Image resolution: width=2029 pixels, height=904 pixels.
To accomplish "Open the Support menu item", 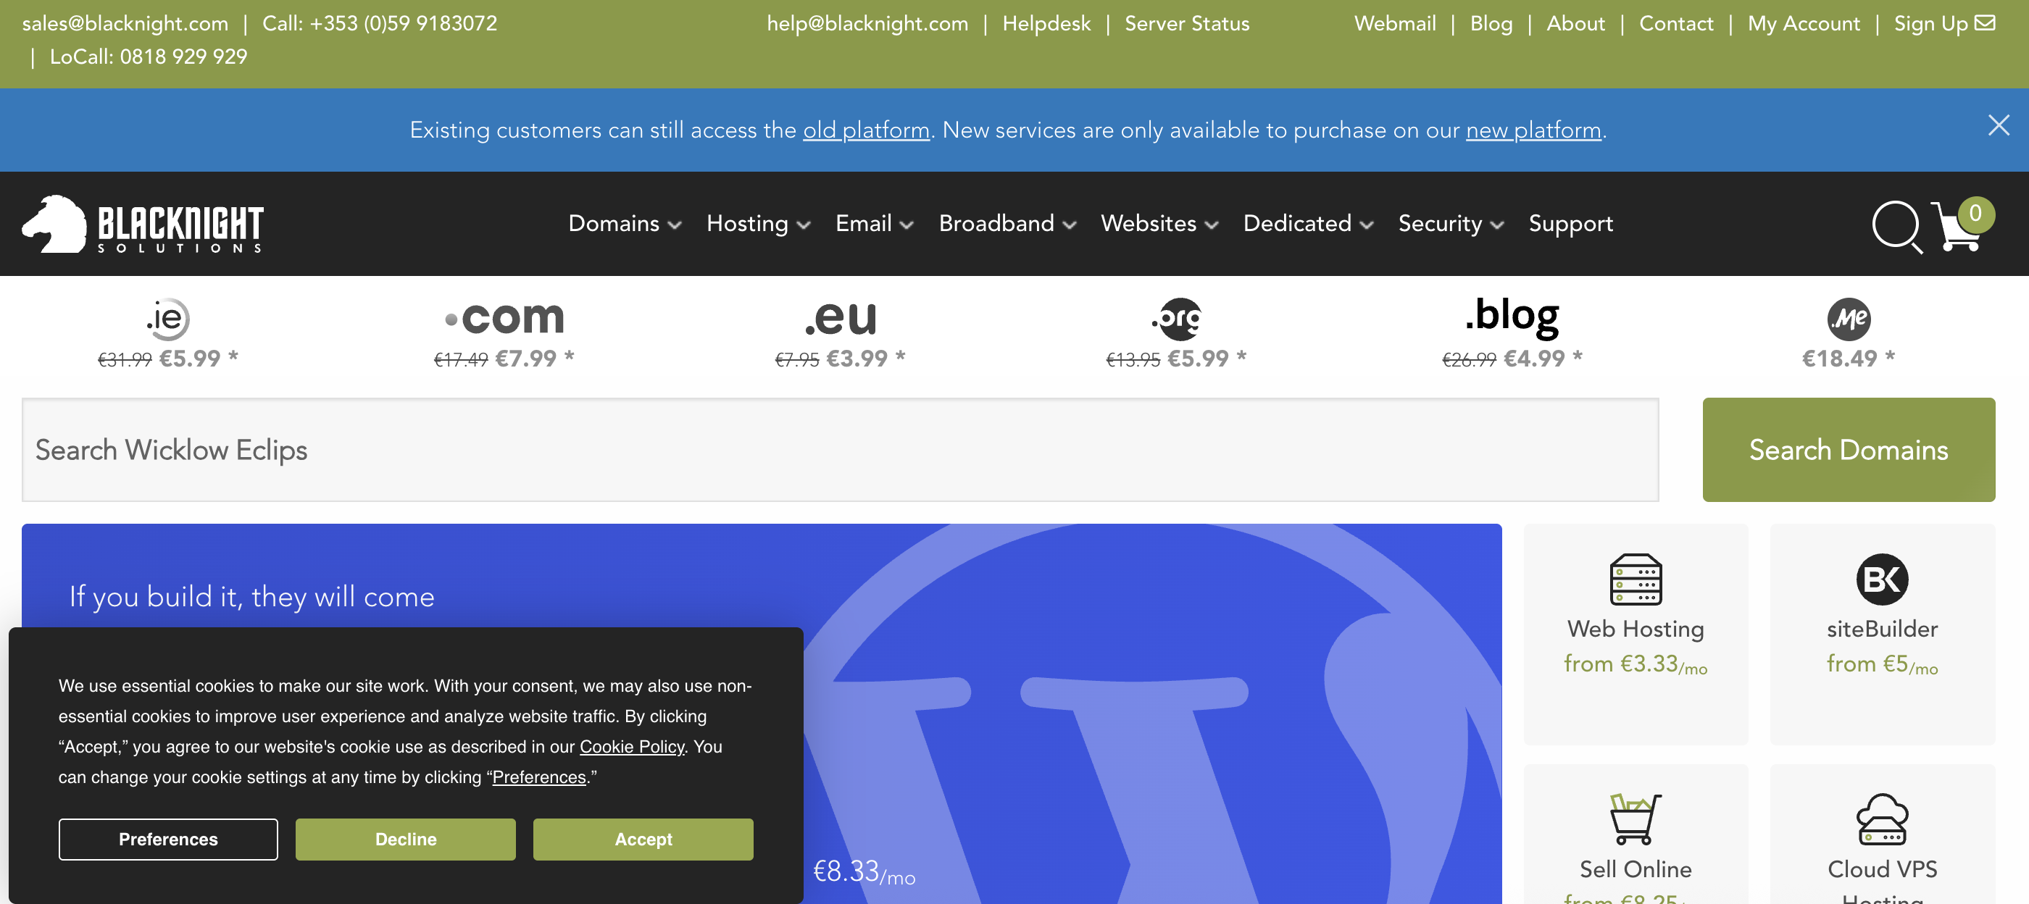I will tap(1570, 224).
